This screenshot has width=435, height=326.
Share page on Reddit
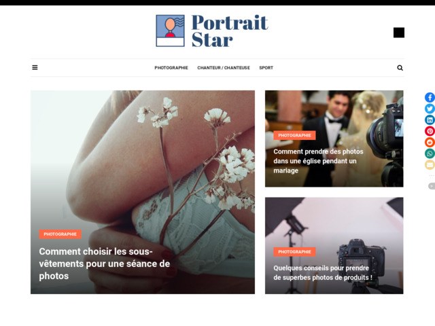pyautogui.click(x=430, y=143)
